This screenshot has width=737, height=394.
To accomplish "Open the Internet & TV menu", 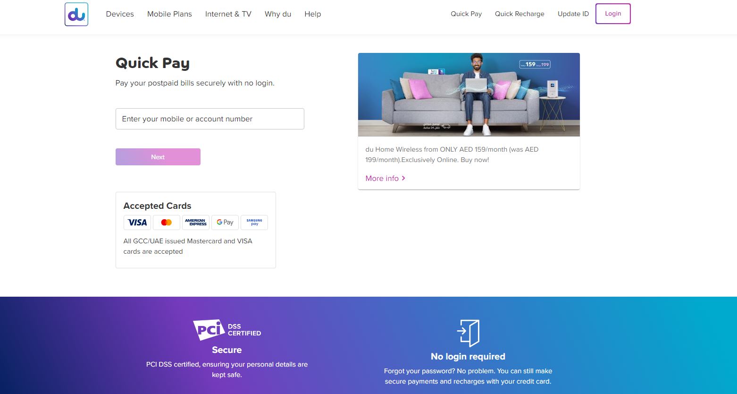I will tap(228, 14).
